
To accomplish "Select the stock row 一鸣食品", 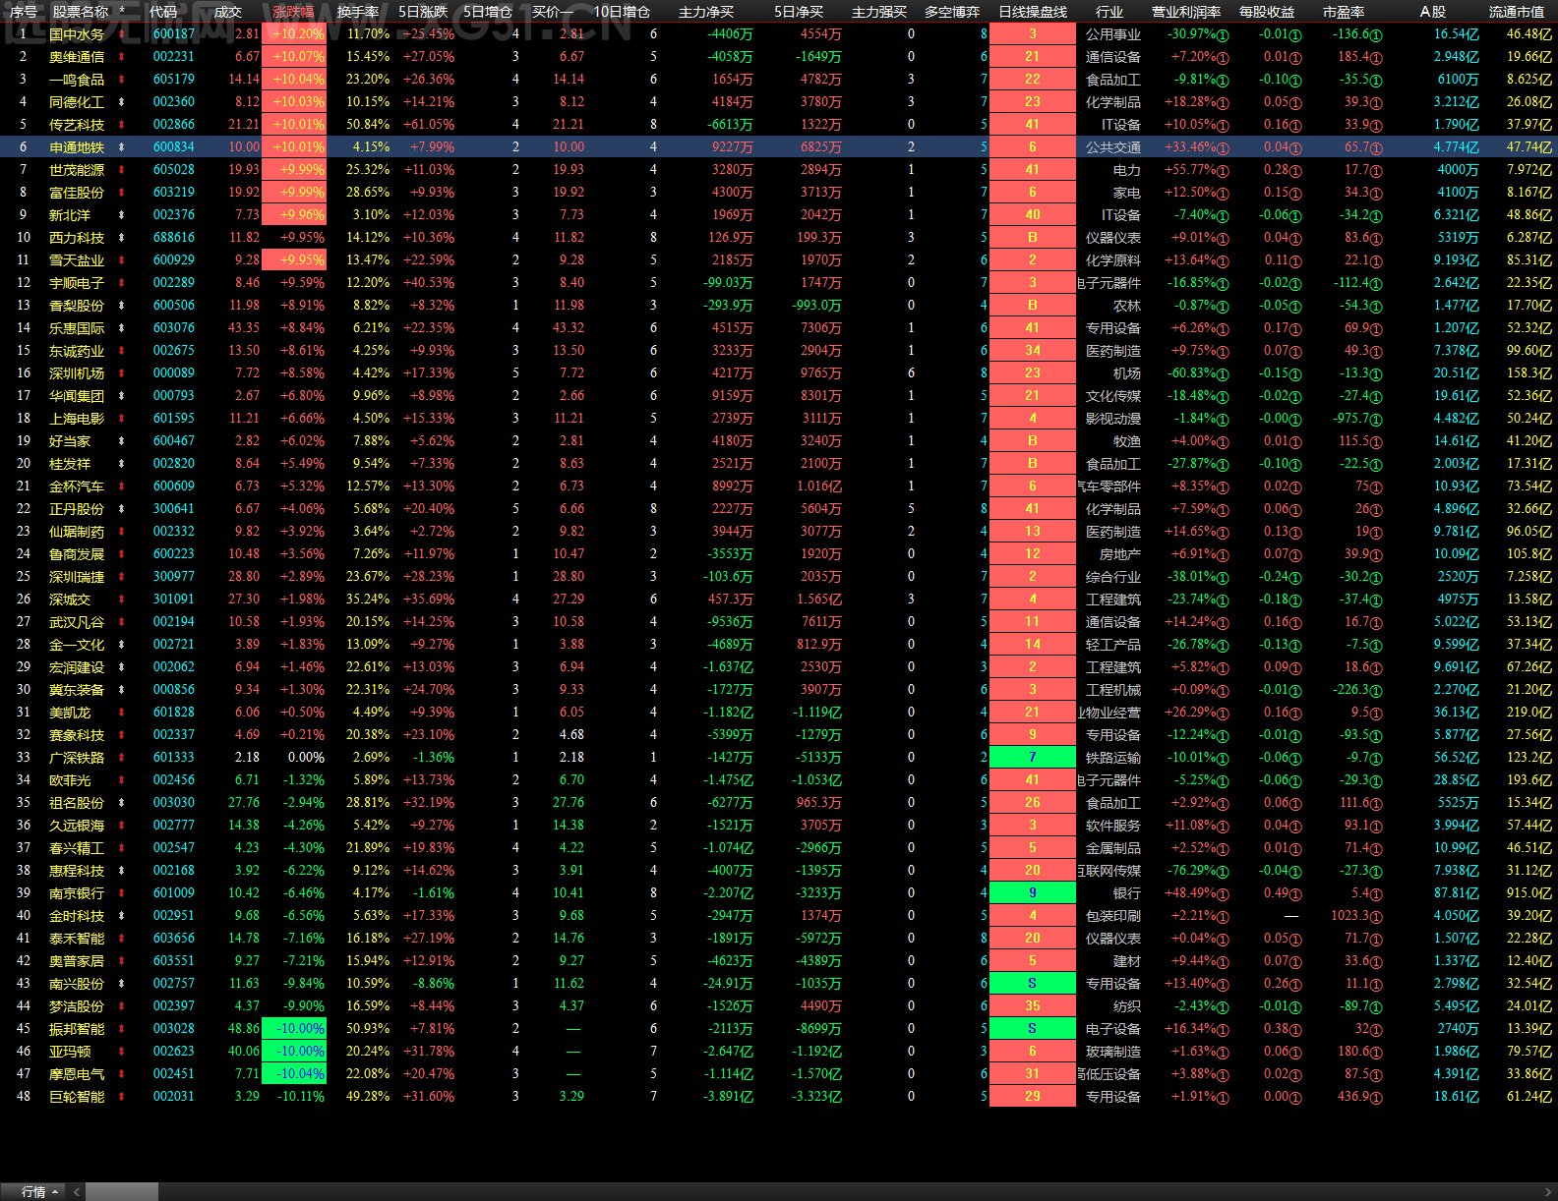I will tap(779, 80).
